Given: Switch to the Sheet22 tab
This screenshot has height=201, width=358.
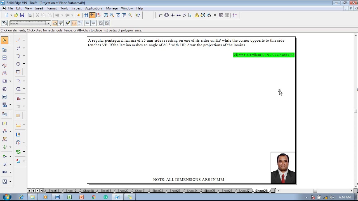Looking at the screenshot, I should 157,191.
